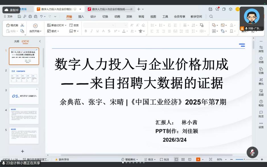Click the Format Painter (格式刷) tool
Viewport: 267px width, 167px height.
12,25
